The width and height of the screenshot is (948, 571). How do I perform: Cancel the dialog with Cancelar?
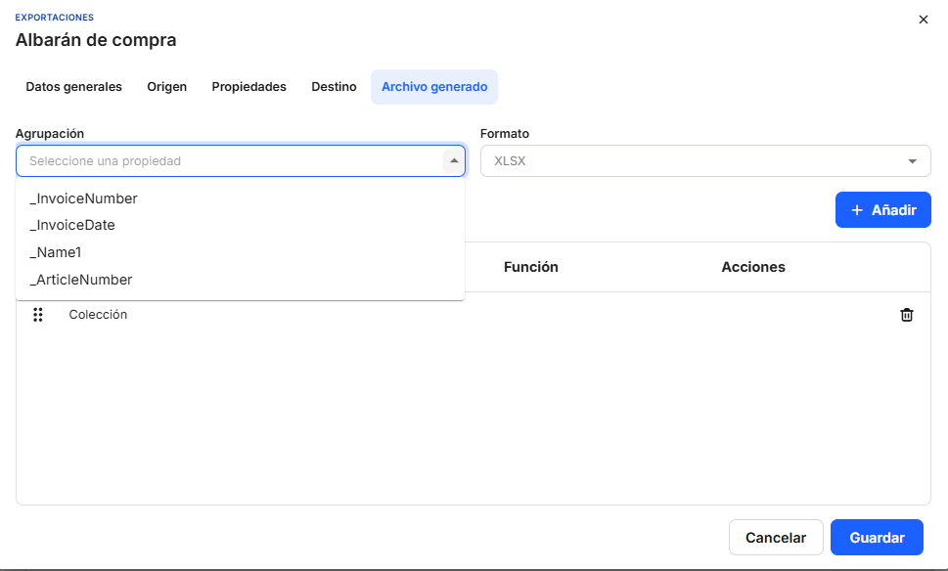tap(775, 538)
